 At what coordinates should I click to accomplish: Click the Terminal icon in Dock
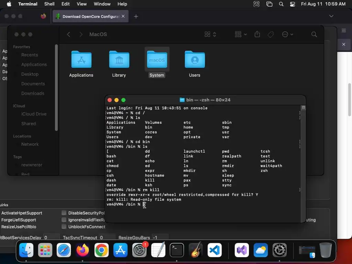(177, 250)
